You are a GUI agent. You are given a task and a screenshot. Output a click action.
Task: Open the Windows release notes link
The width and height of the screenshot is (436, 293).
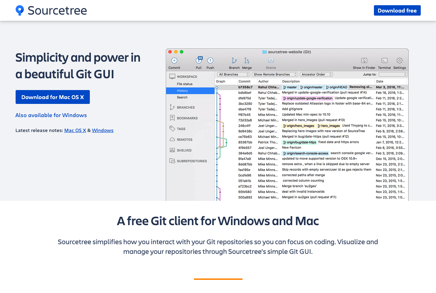(103, 130)
